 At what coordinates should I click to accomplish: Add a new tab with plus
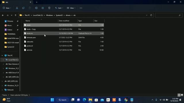pos(37,2)
